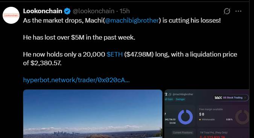Click the US Stock Trading banner
254x138 pixels.
[230, 98]
